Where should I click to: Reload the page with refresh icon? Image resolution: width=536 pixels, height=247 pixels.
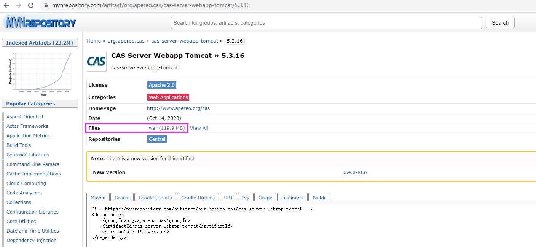[31, 6]
